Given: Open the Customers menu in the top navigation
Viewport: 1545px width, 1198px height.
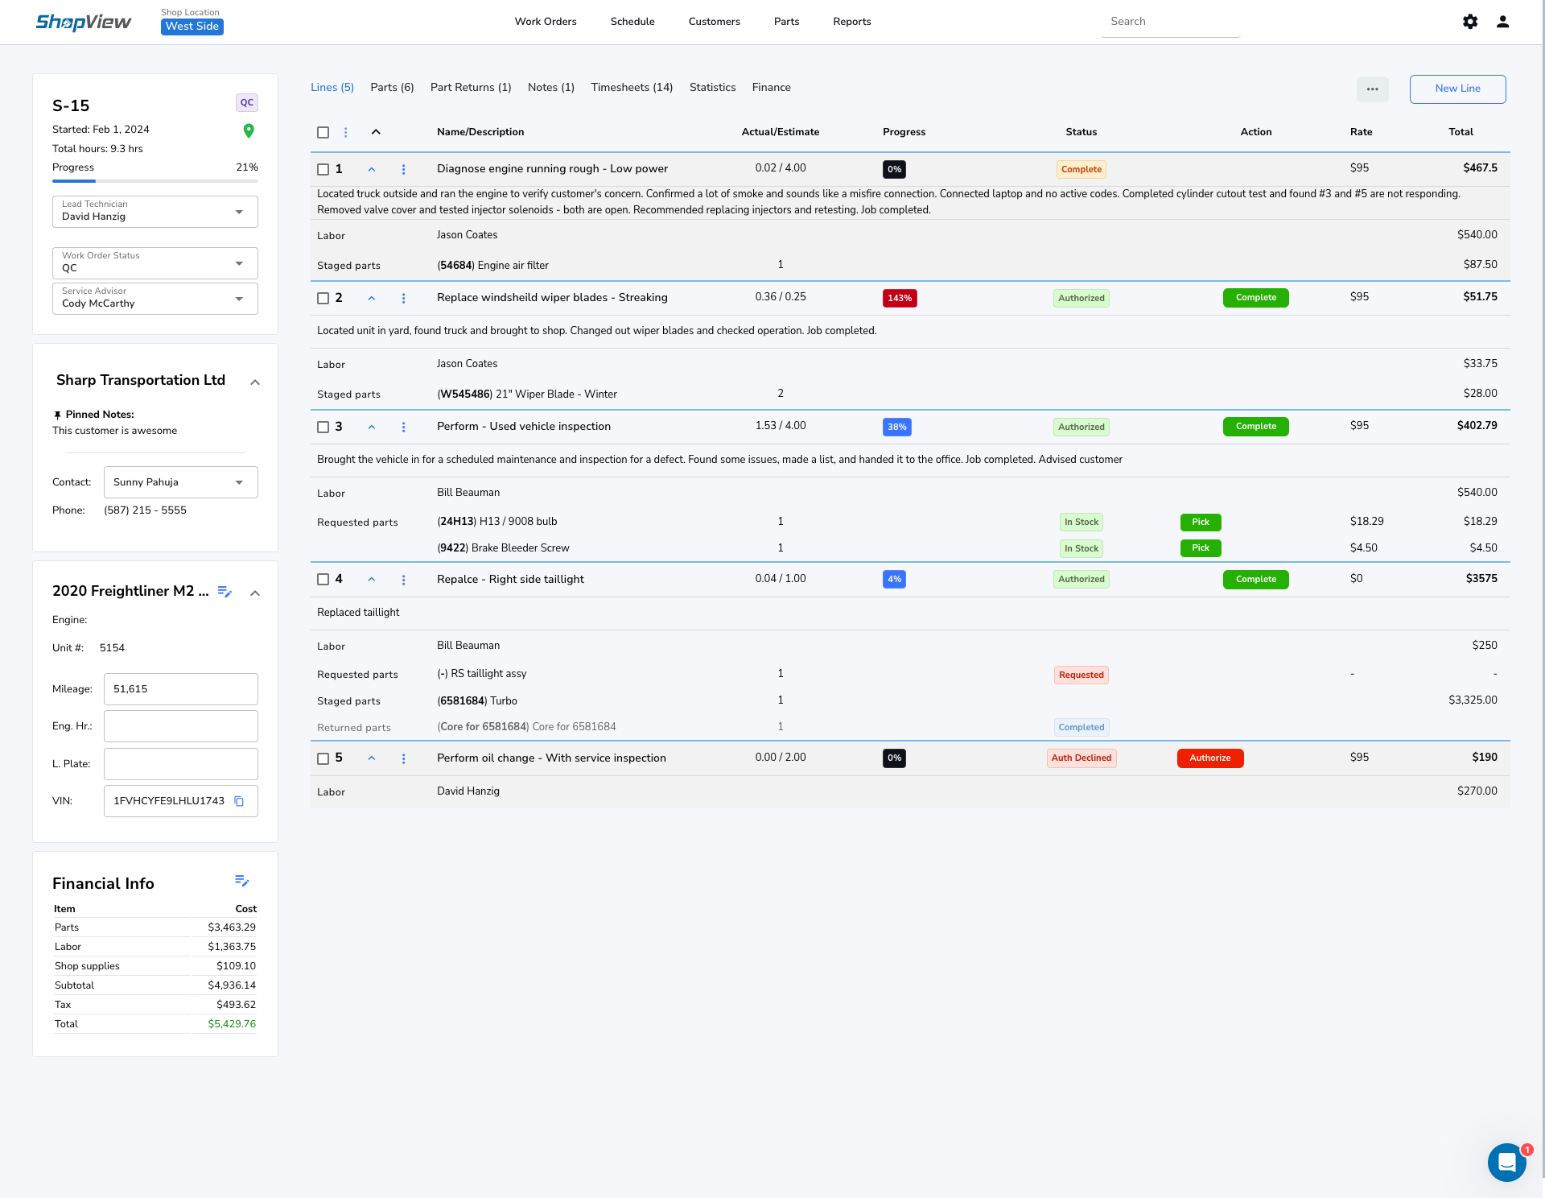Looking at the screenshot, I should pyautogui.click(x=713, y=22).
